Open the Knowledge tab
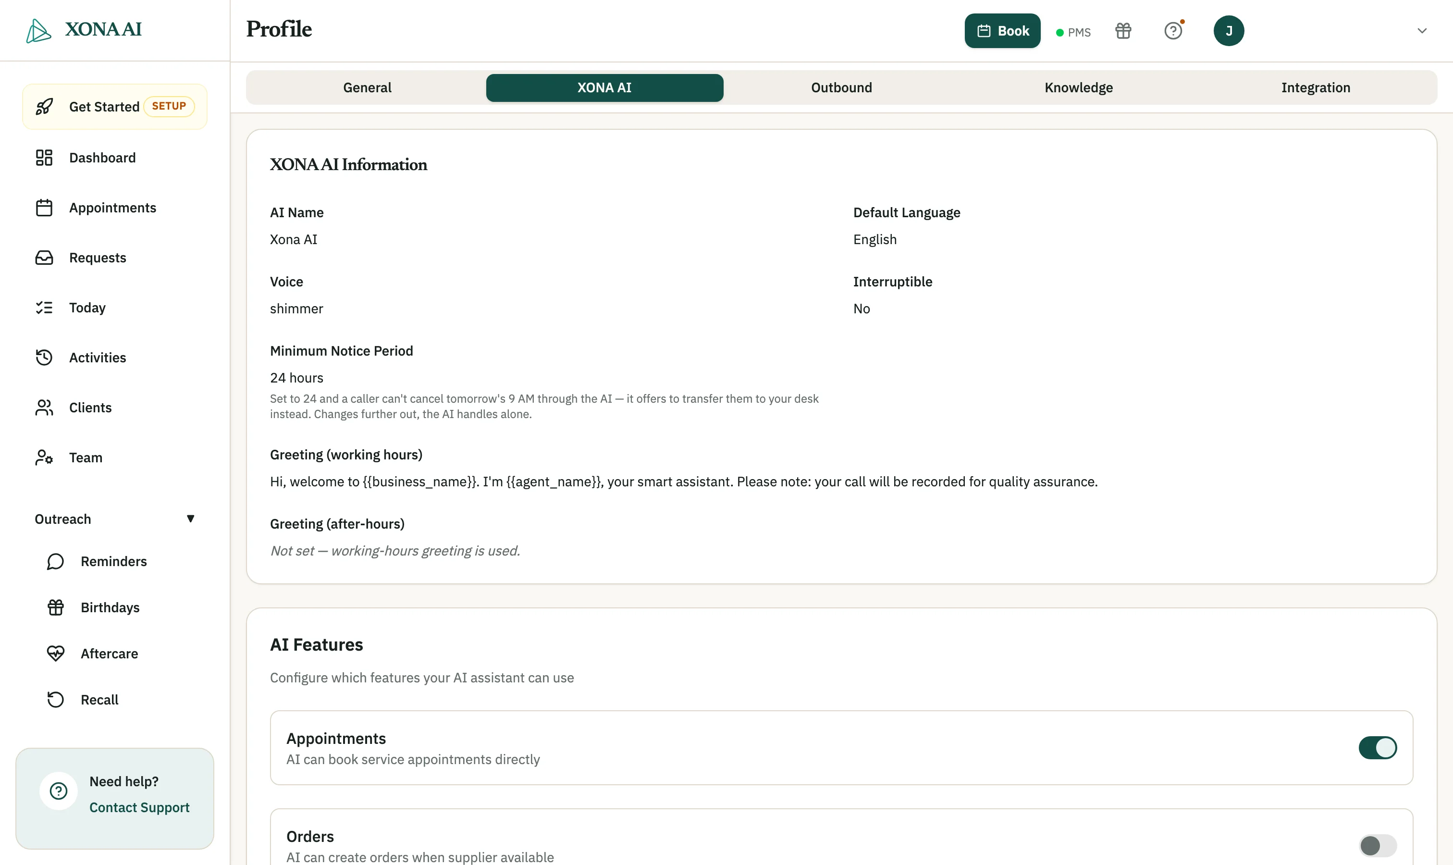Screen dimensions: 1453x865 1079,87
